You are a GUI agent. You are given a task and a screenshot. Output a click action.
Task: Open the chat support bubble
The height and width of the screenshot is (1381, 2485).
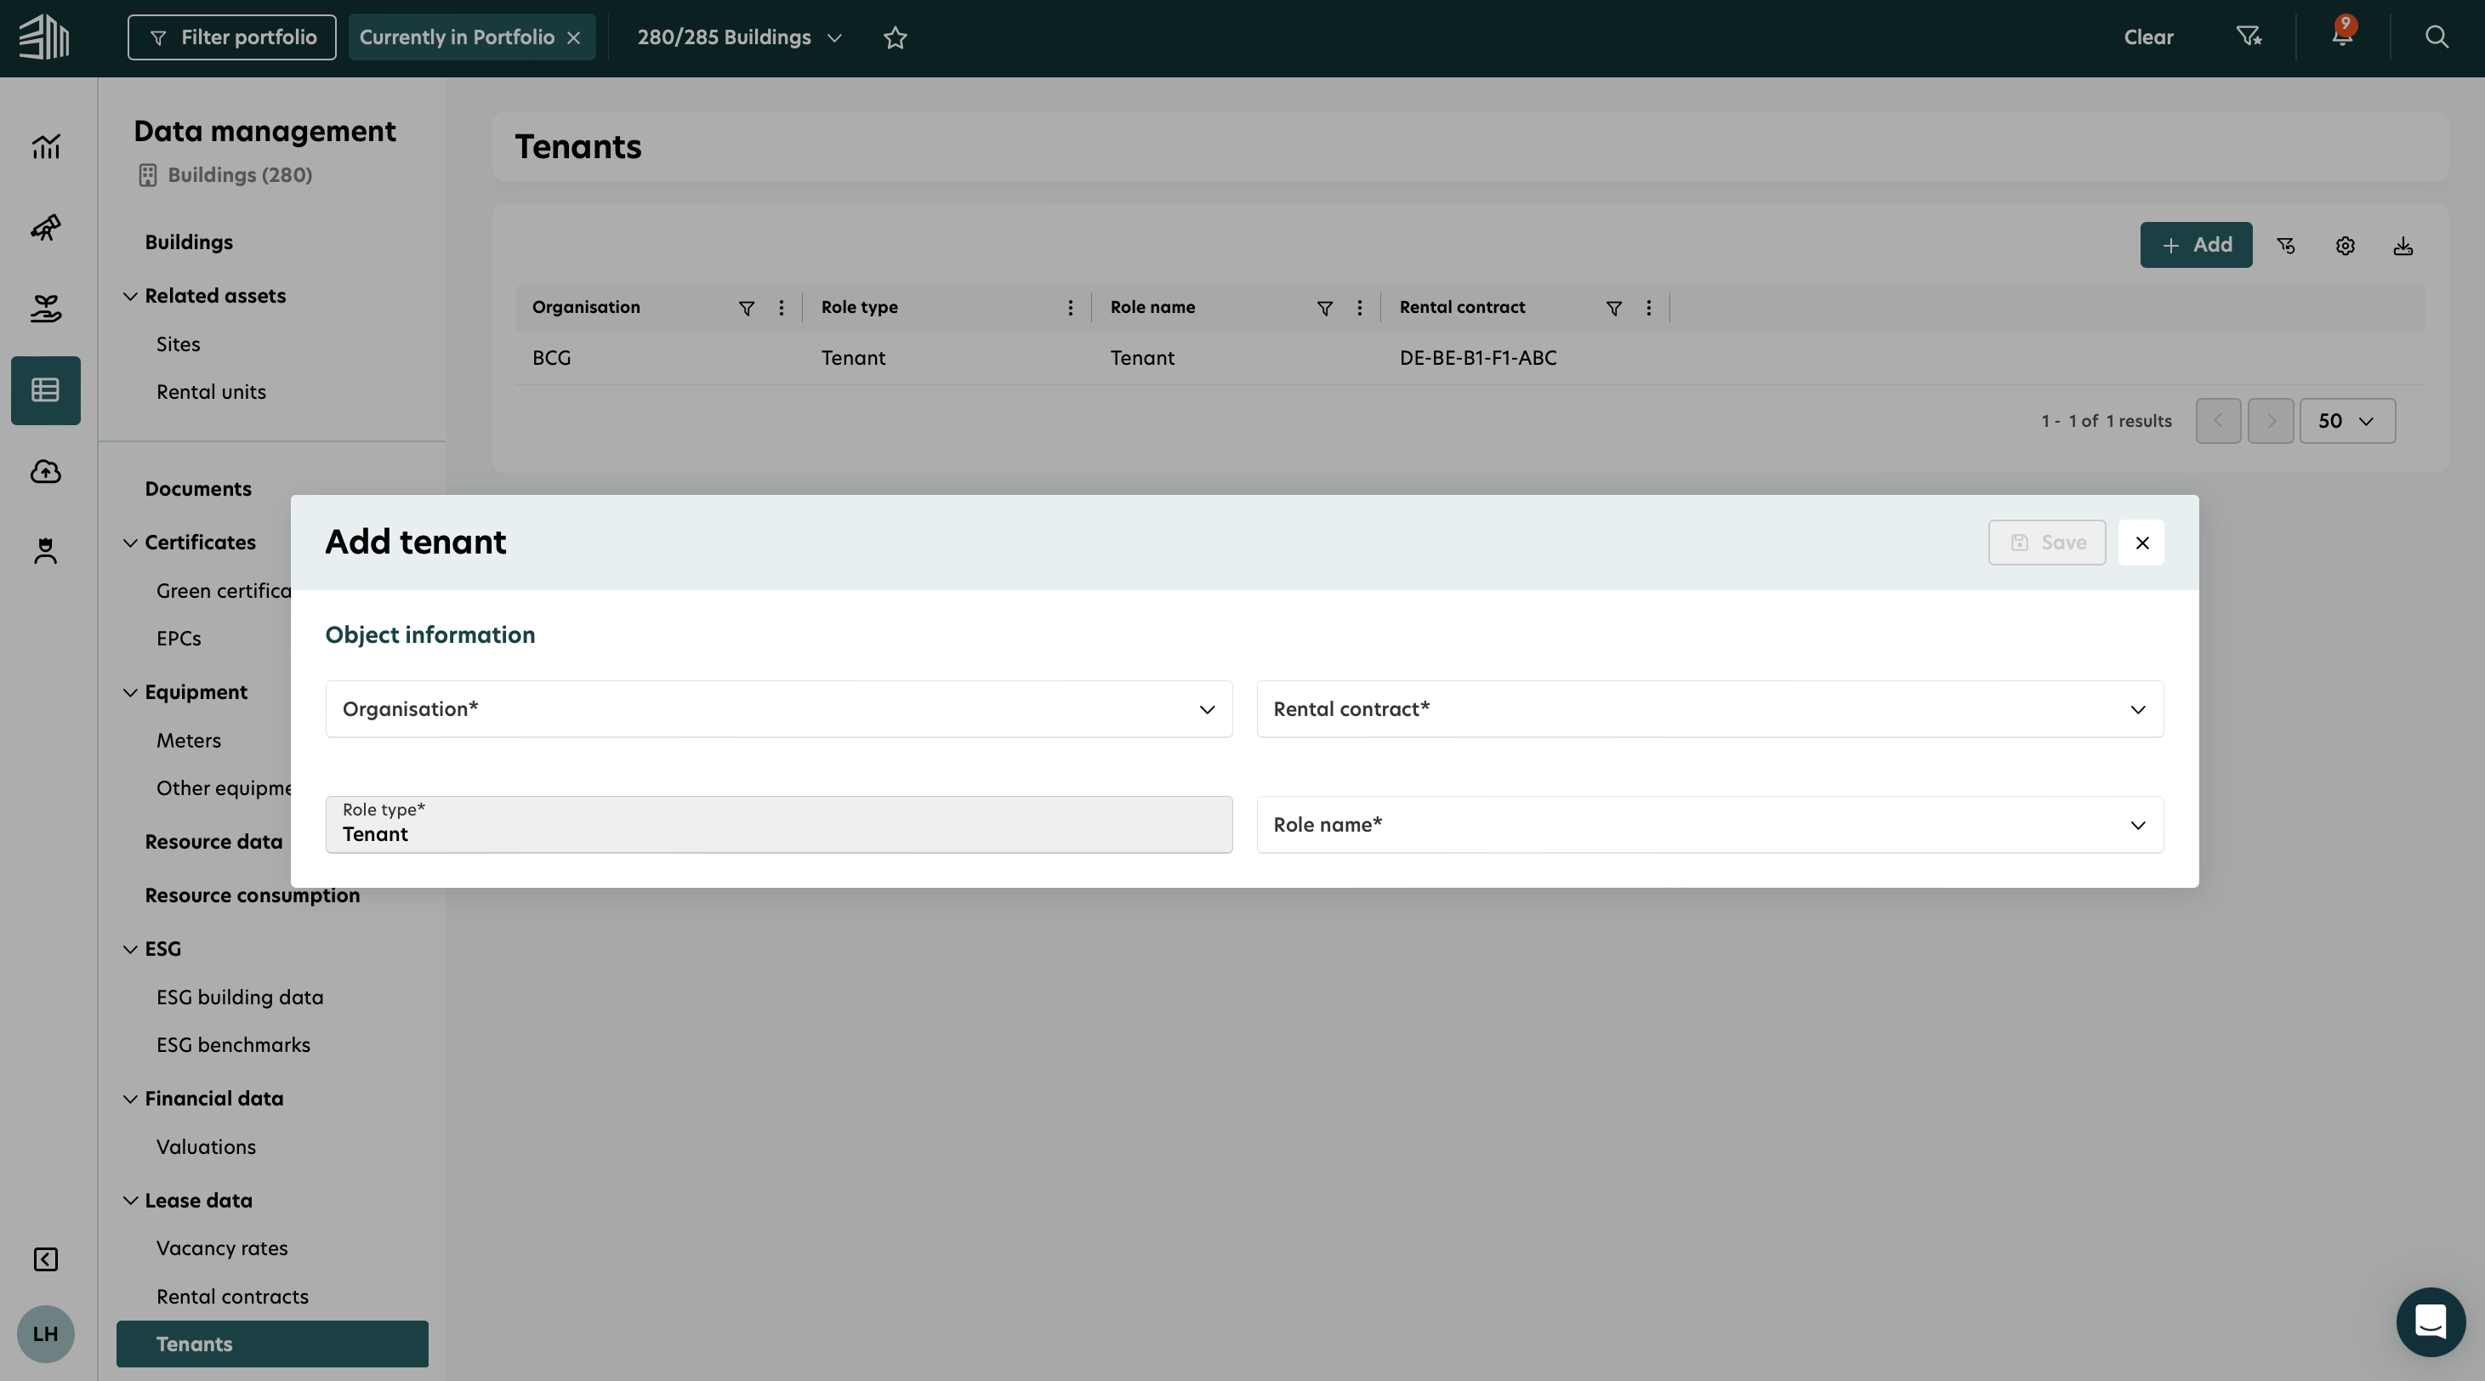point(2430,1322)
